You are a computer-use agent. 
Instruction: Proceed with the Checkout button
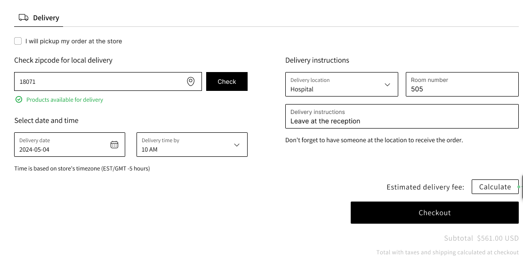pyautogui.click(x=434, y=213)
